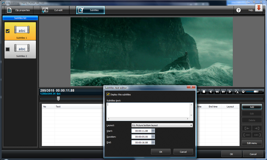Step one frame backward
The width and height of the screenshot is (267, 160).
tap(211, 92)
